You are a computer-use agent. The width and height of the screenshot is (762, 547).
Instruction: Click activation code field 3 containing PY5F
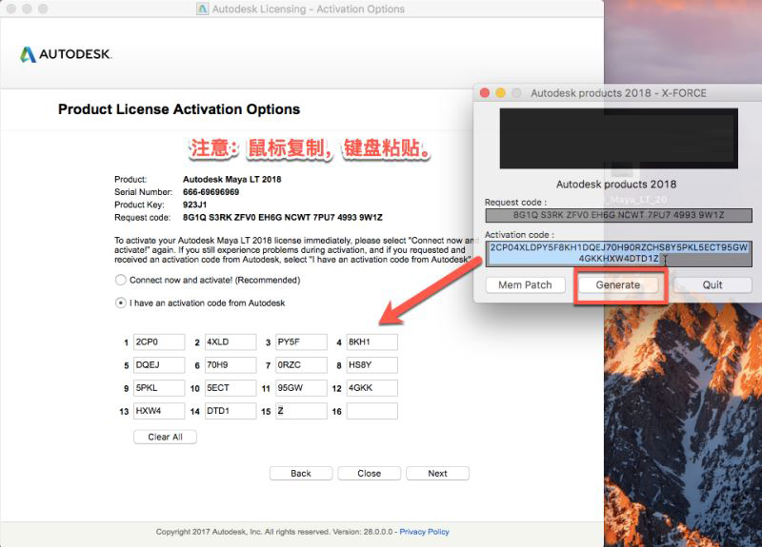point(301,342)
